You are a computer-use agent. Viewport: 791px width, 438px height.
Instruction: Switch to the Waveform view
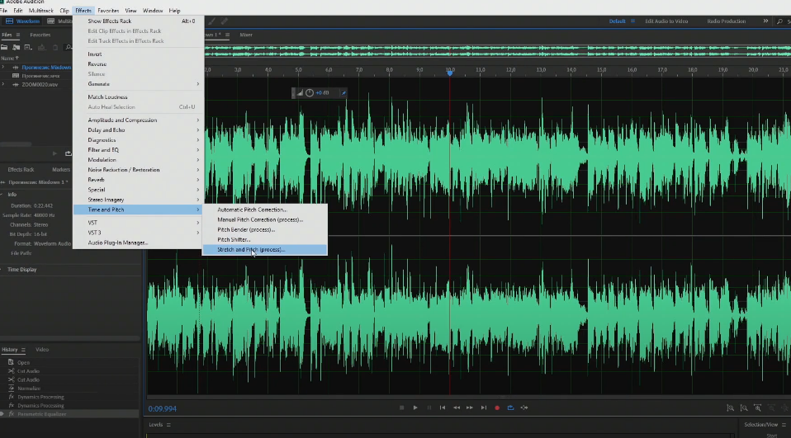coord(22,21)
